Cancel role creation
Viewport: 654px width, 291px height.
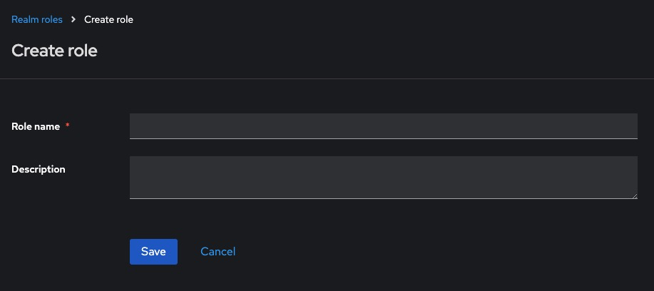[x=218, y=252]
